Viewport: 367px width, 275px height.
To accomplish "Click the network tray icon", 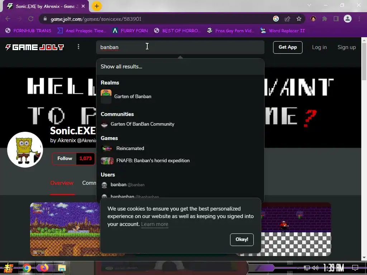I will 306,268.
